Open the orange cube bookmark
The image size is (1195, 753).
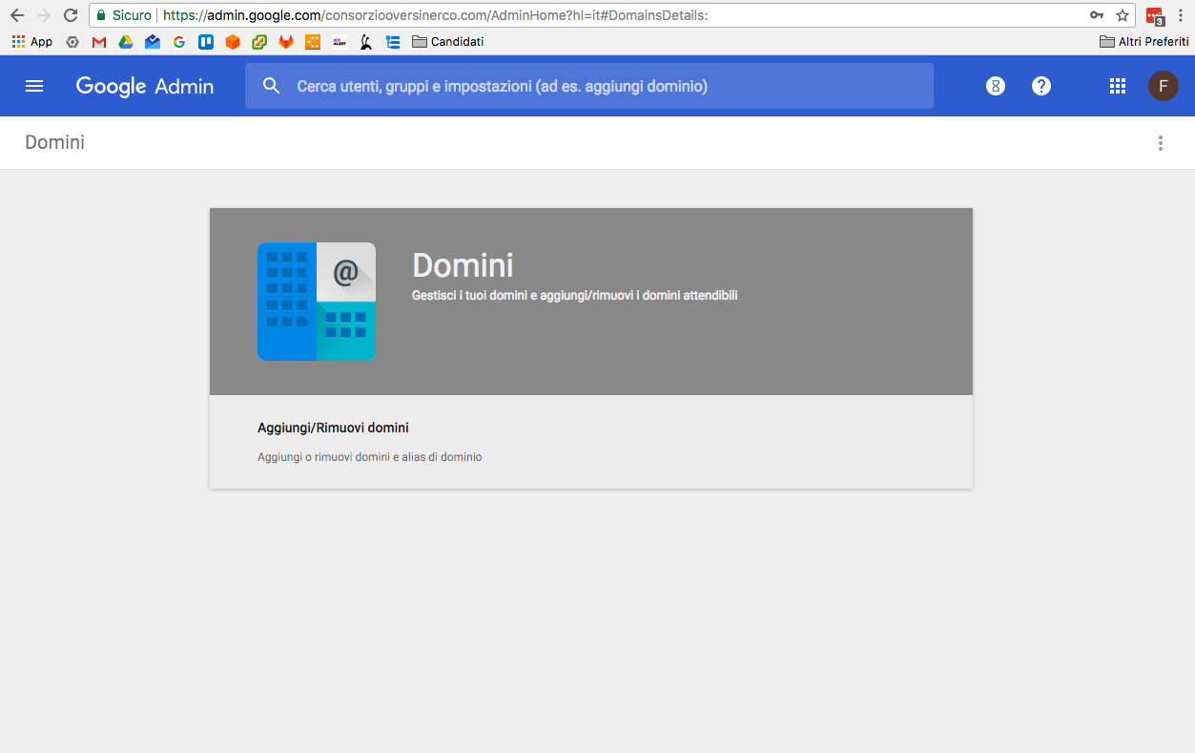[x=233, y=42]
